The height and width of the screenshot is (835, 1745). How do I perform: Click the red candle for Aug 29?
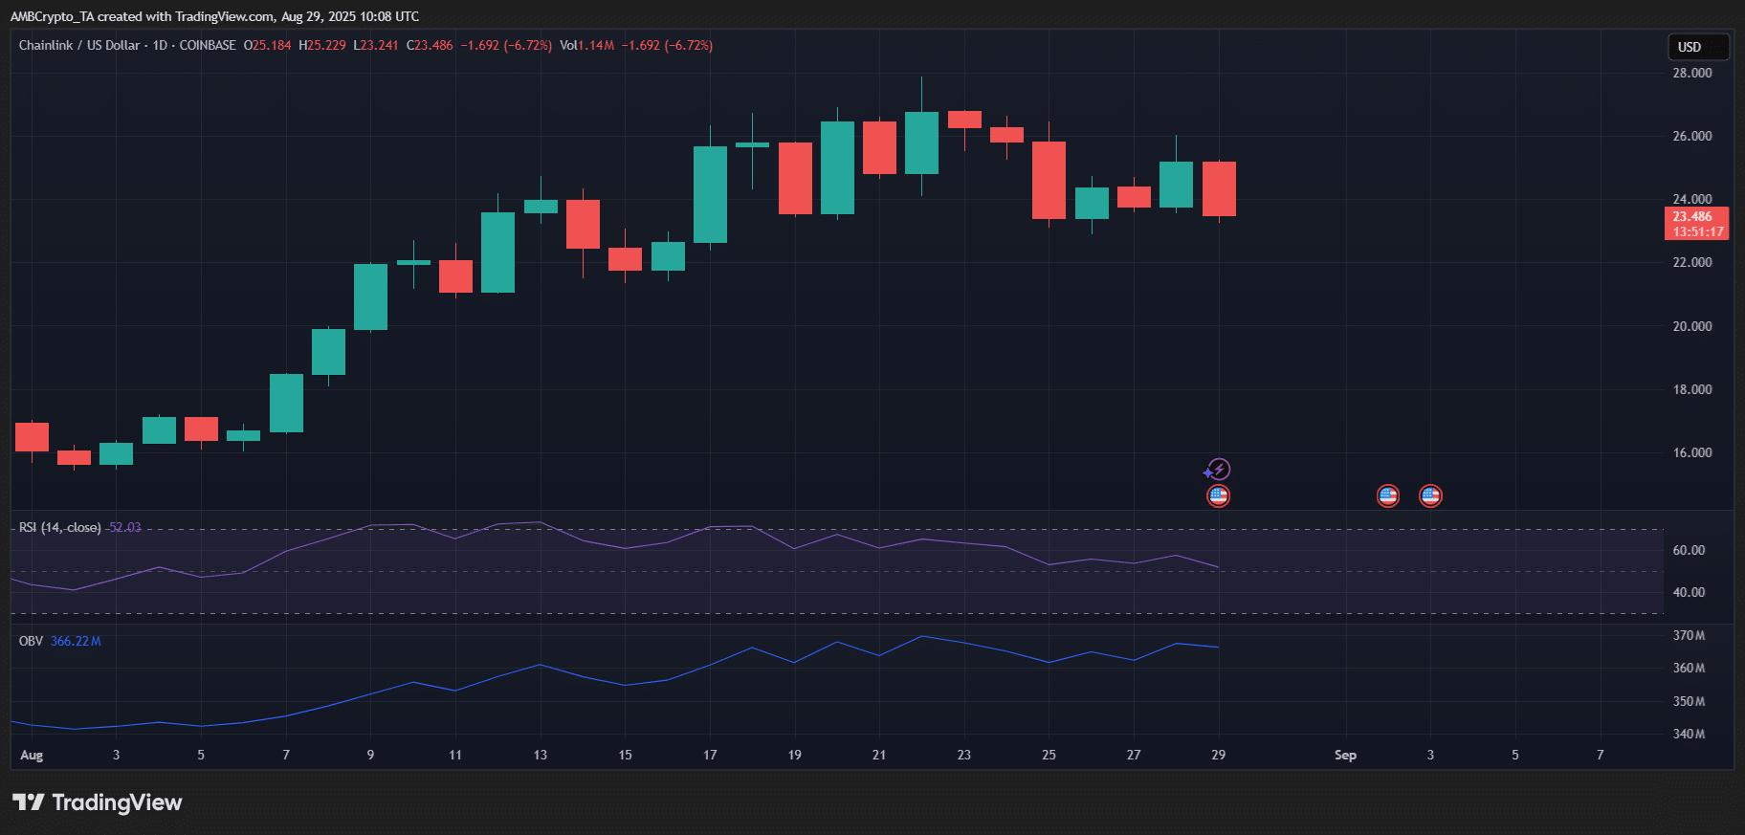[x=1219, y=188]
